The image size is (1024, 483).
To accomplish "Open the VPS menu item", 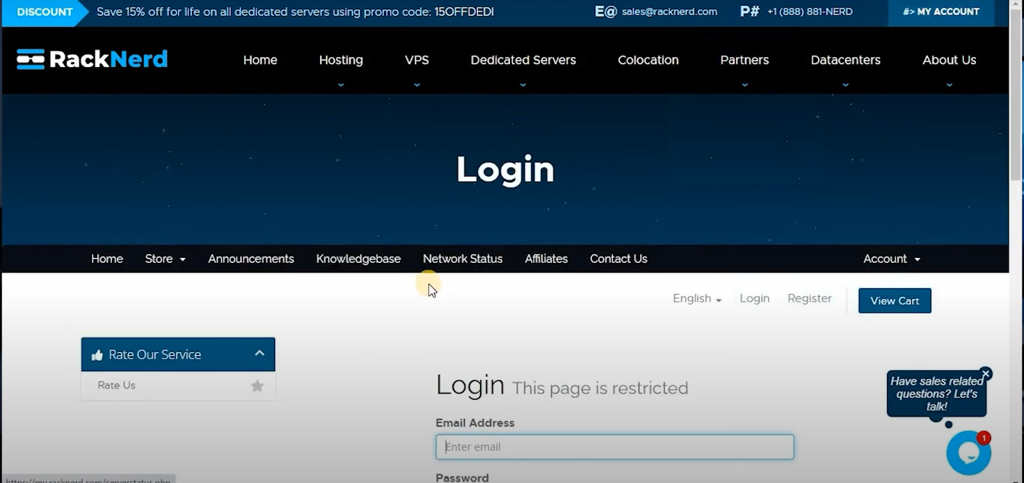I will pyautogui.click(x=417, y=60).
